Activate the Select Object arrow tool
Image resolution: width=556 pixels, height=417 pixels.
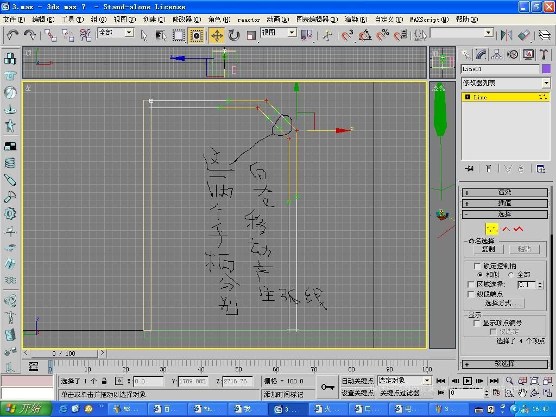[x=144, y=35]
